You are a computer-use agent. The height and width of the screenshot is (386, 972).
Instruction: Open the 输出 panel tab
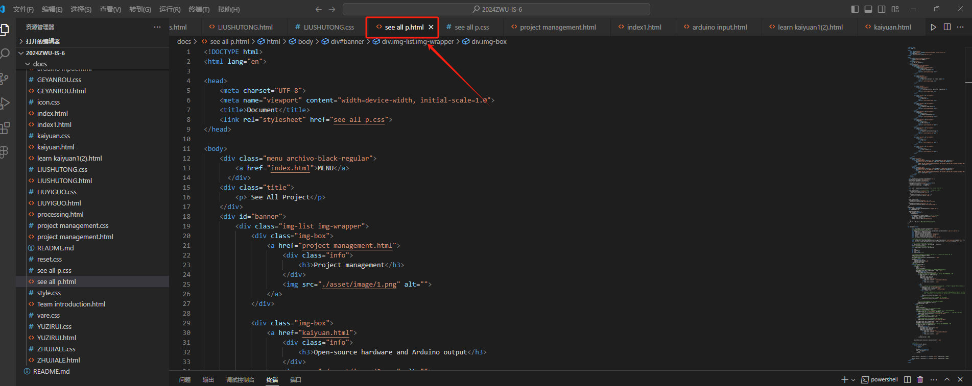(x=208, y=380)
